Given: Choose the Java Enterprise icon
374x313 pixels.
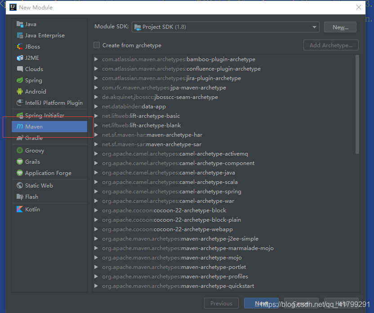Looking at the screenshot, I should click(x=20, y=36).
